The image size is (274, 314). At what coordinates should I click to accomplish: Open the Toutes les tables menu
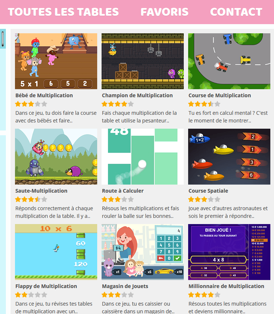click(63, 12)
